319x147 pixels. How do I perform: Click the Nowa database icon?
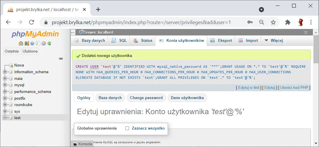(x=11, y=65)
